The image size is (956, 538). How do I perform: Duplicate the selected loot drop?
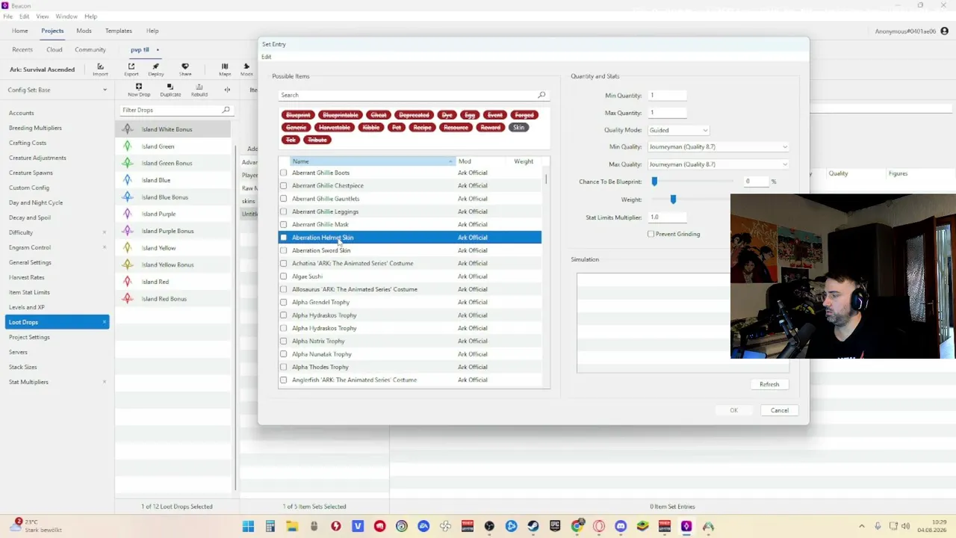pos(170,90)
